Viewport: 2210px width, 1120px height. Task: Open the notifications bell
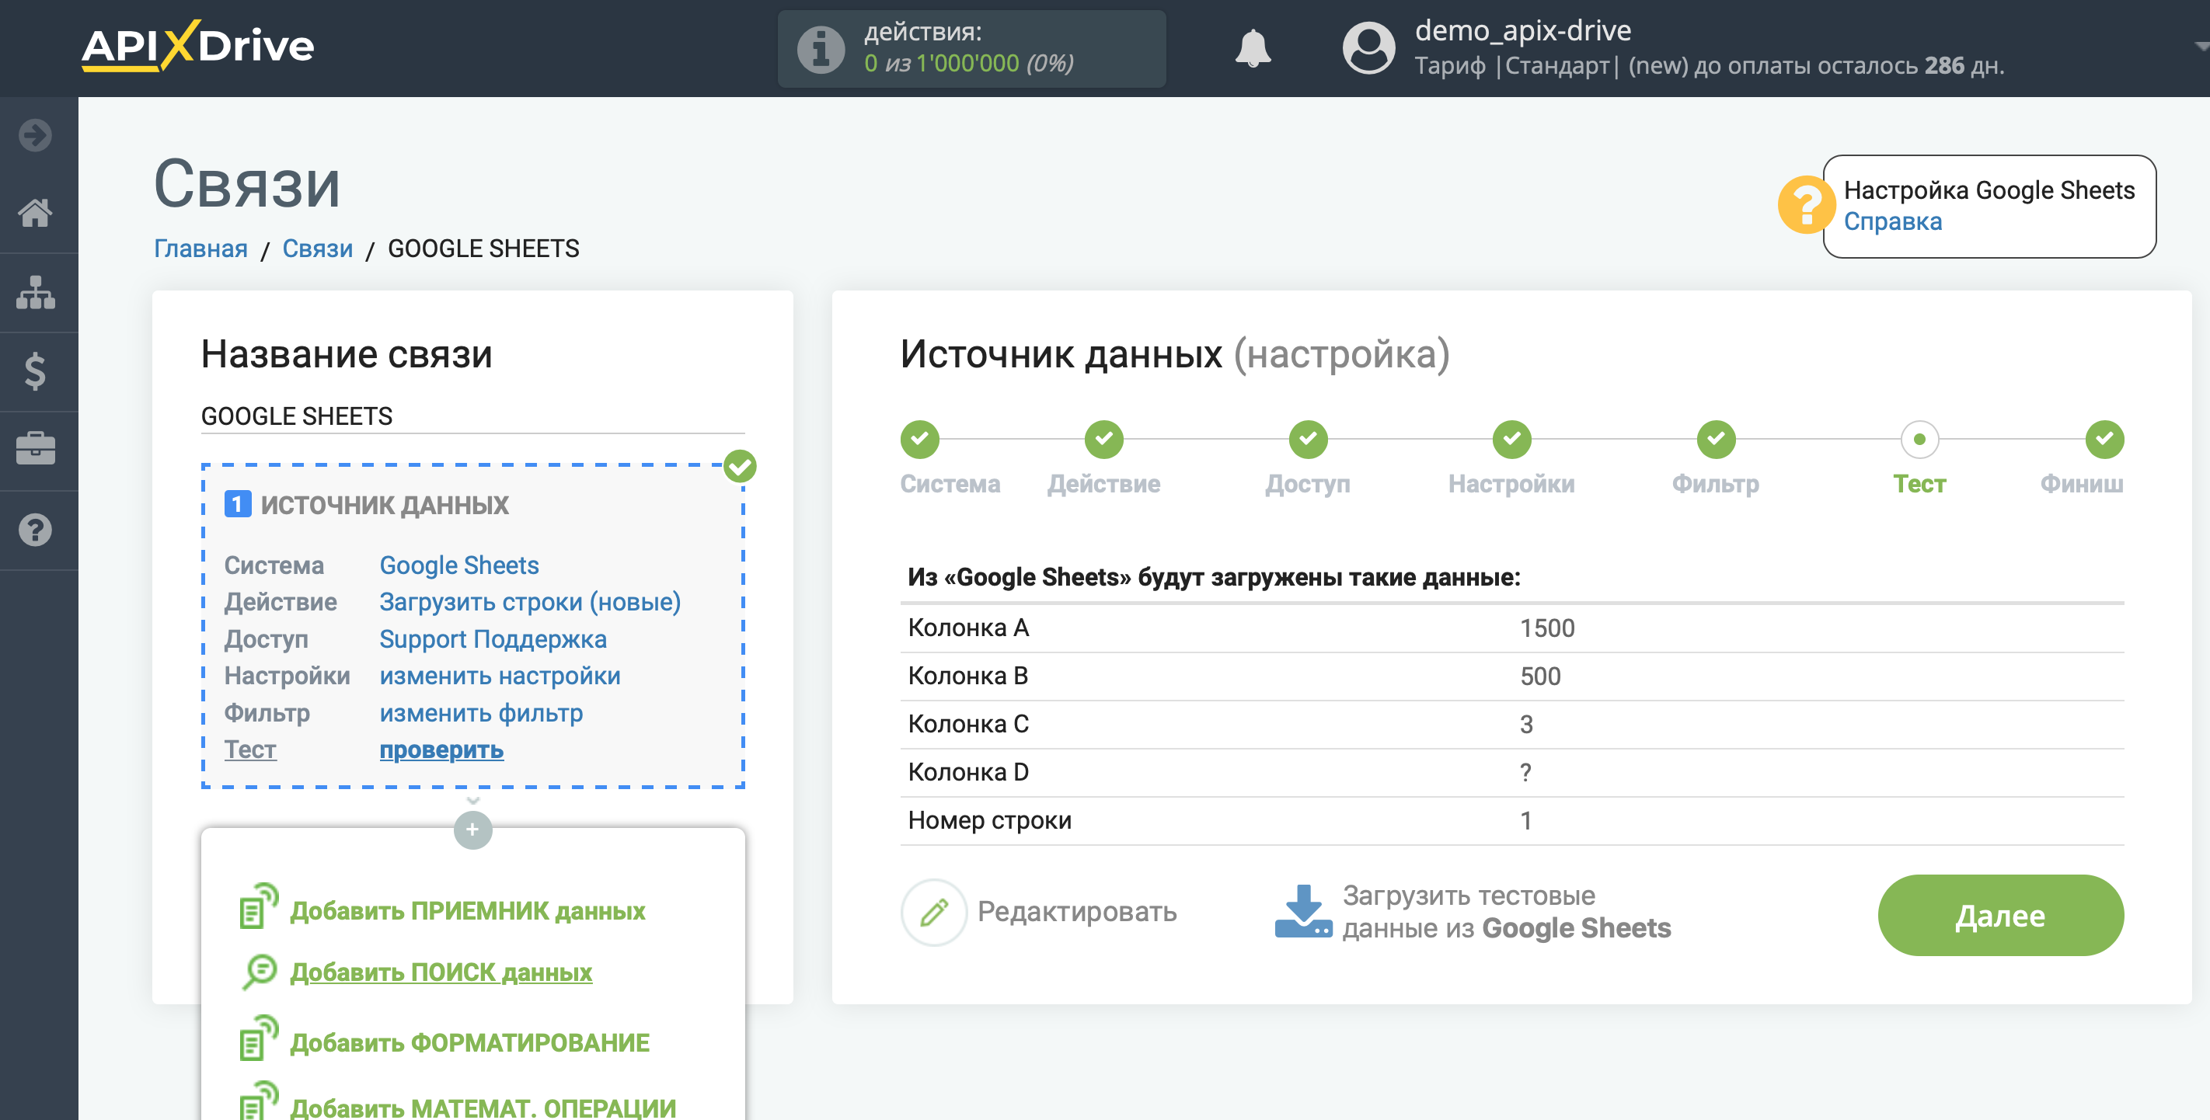[1253, 48]
